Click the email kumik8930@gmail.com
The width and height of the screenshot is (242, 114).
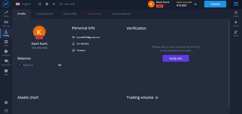click(x=88, y=37)
